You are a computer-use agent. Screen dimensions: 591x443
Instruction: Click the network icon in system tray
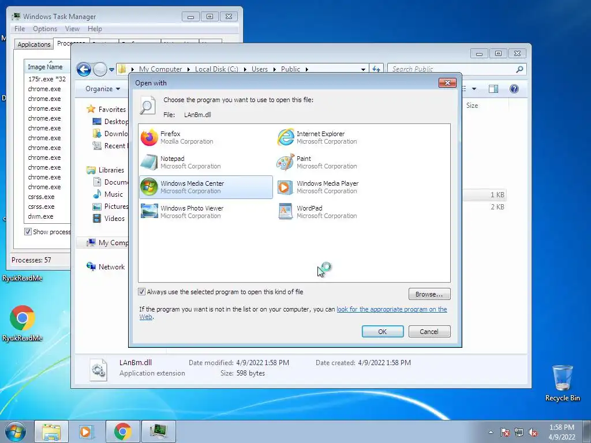[x=519, y=432]
